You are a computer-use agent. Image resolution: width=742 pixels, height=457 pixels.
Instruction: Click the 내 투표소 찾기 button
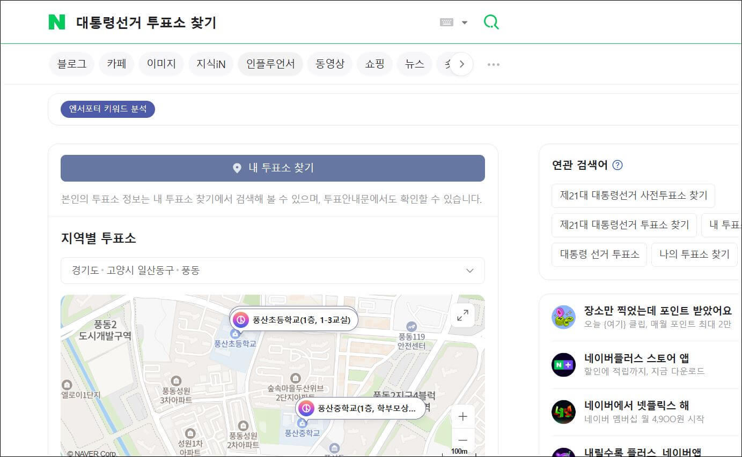tap(273, 168)
